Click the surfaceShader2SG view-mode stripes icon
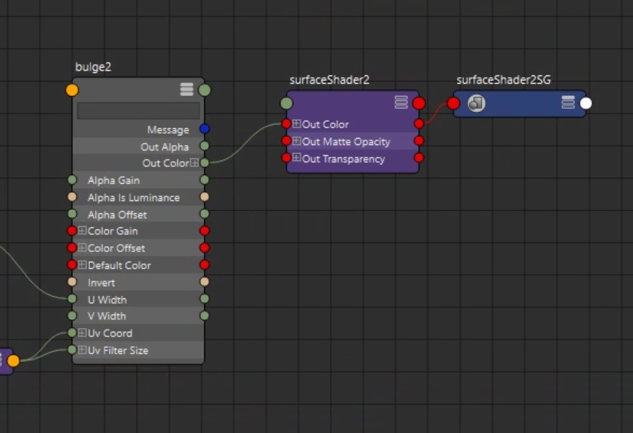This screenshot has width=633, height=433. click(568, 102)
